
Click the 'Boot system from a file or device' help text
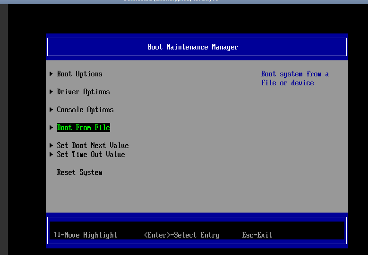295,78
